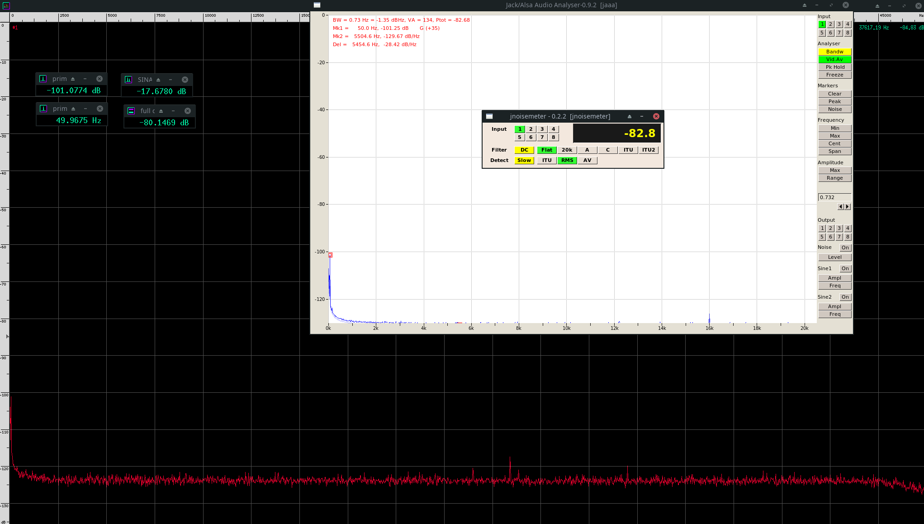Turn Sine1 output On
924x524 pixels.
tap(845, 268)
